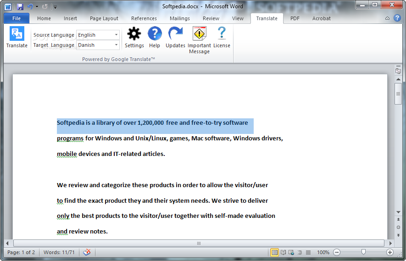The height and width of the screenshot is (261, 406).
Task: Switch to the Home tab
Action: point(44,18)
